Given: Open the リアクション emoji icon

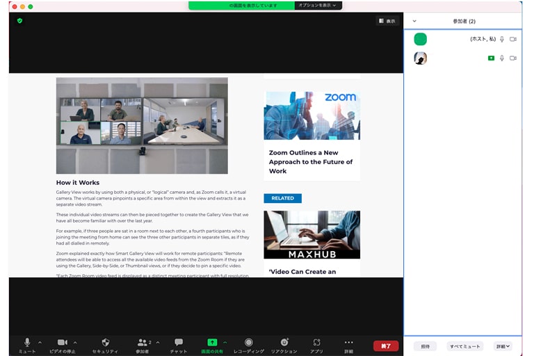Looking at the screenshot, I should 284,343.
